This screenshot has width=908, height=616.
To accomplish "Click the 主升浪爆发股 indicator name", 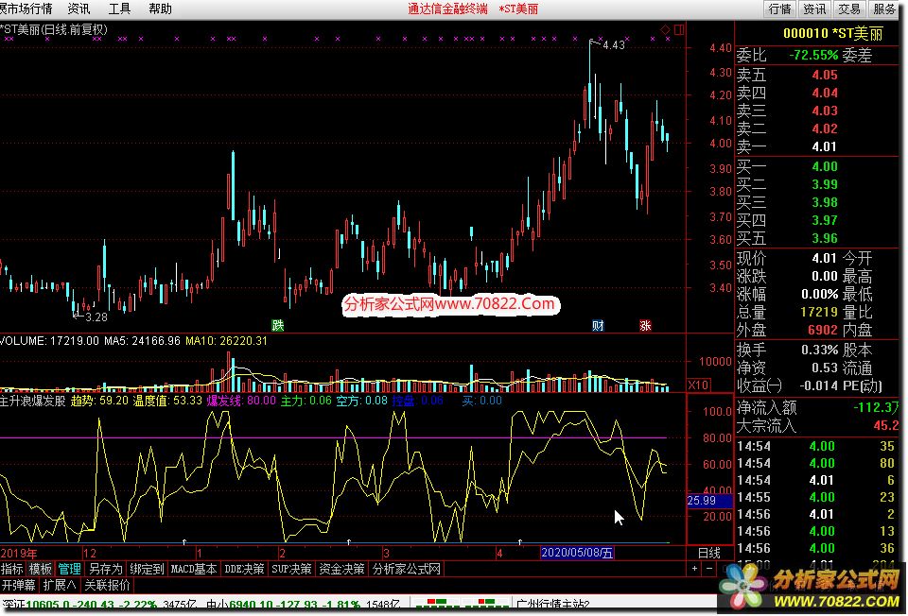I will tap(32, 401).
